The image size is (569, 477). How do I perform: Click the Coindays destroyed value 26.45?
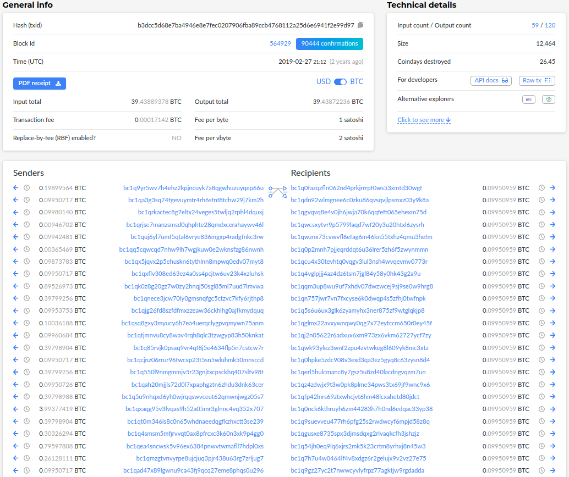coord(547,62)
